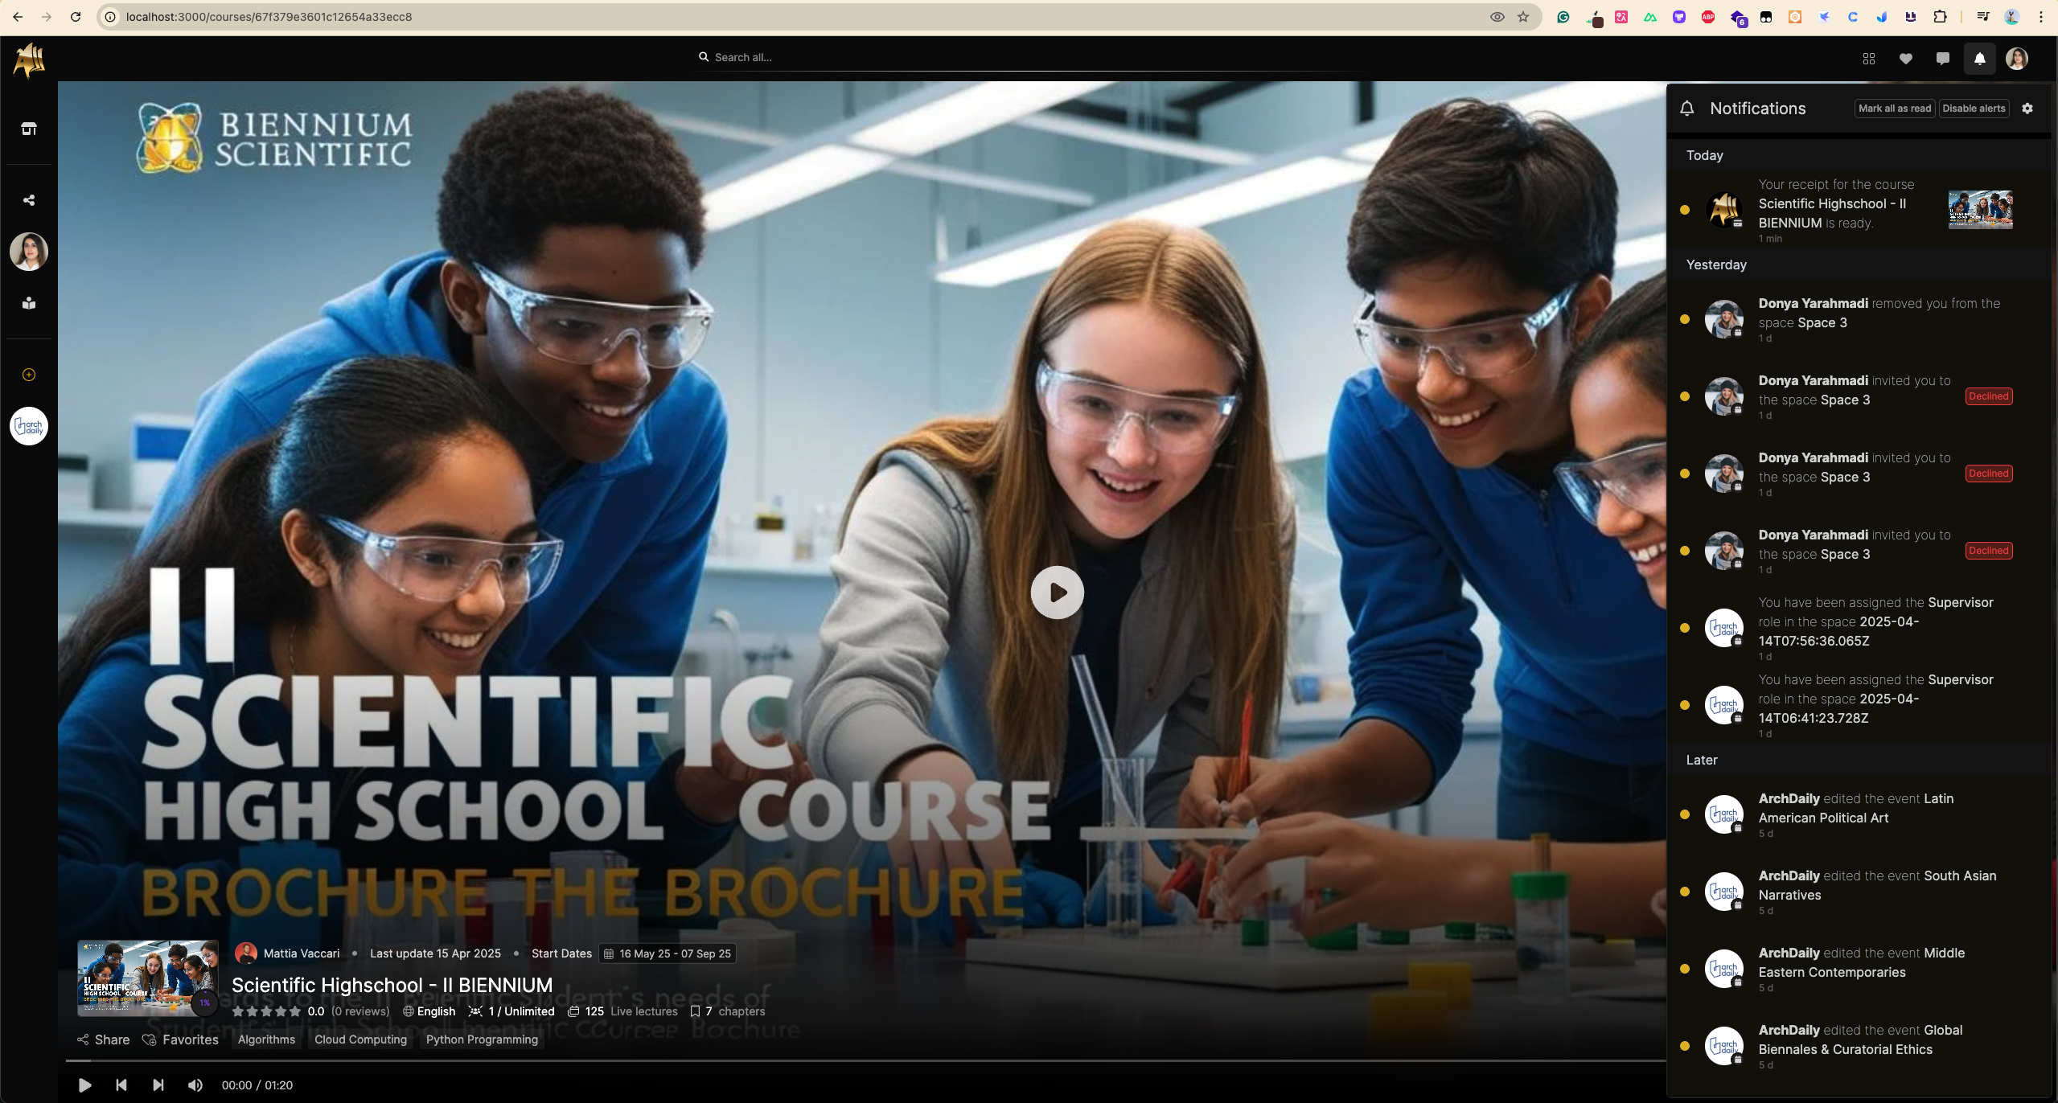
Task: Open the ArchDaily space in sidebar
Action: (29, 426)
